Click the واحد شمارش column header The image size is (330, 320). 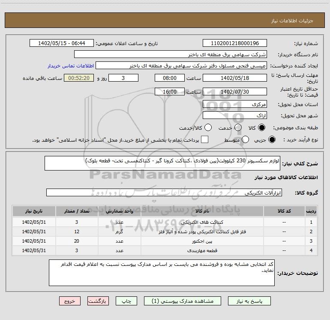point(119,211)
